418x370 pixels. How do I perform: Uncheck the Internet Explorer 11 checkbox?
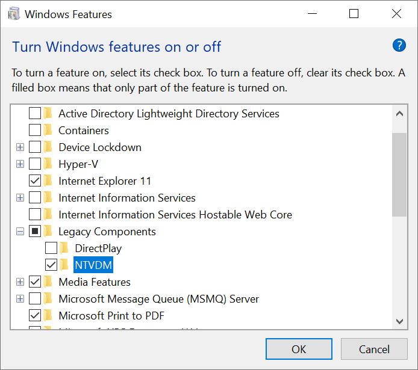coord(35,181)
